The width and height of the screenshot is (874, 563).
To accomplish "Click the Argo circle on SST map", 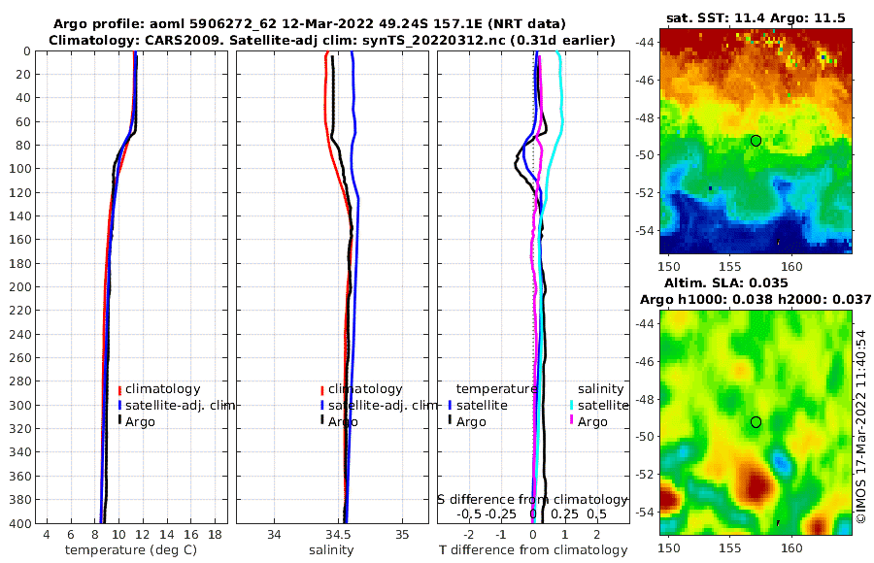I will [x=756, y=141].
